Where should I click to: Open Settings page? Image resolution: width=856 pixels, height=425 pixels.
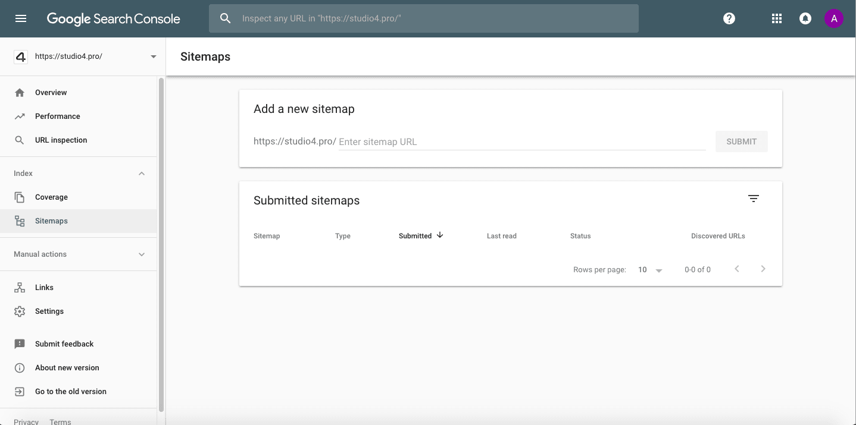[x=78, y=311]
